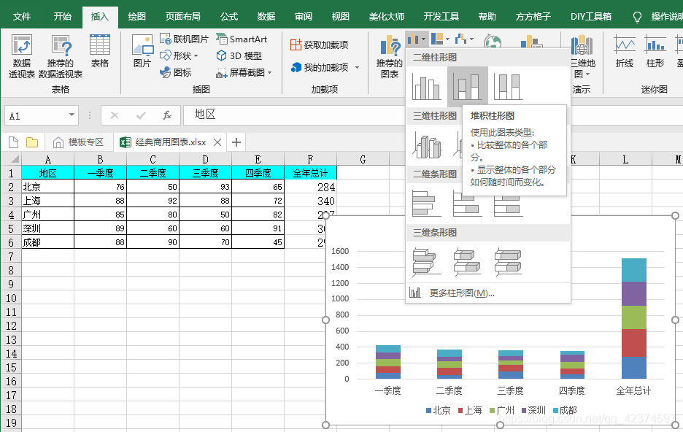Confirm formula bar entry
The image size is (683, 432).
coord(141,115)
